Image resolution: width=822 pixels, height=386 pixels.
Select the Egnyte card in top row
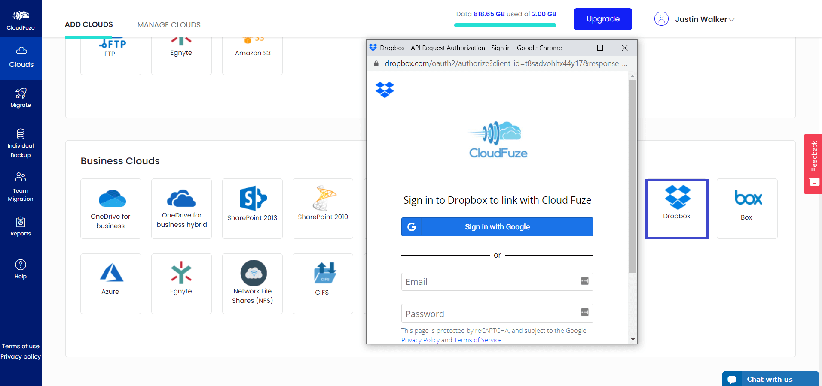[181, 56]
